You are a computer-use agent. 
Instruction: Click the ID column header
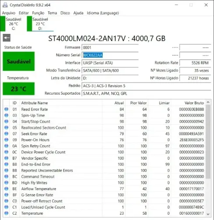tap(14, 103)
